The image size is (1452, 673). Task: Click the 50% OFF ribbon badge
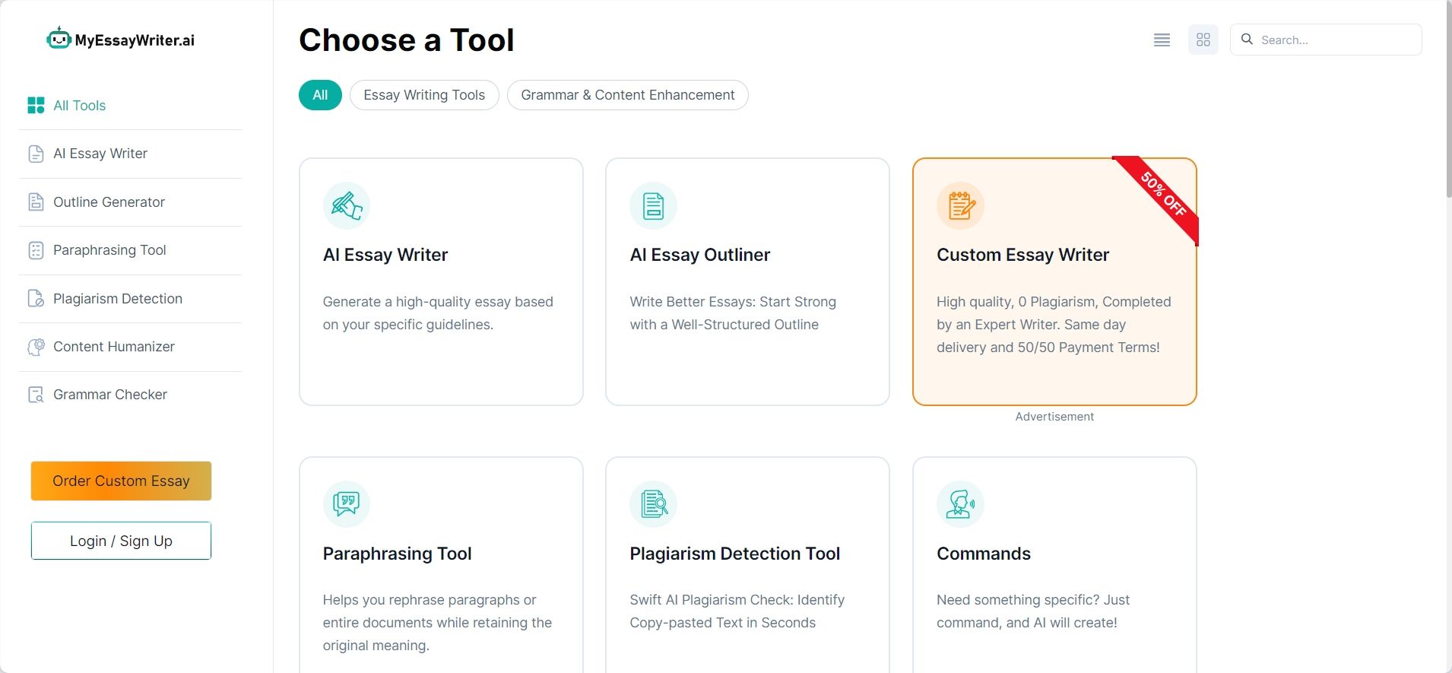[1162, 196]
